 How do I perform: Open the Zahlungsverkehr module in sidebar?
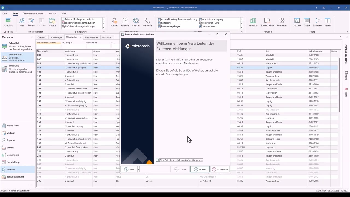tap(17, 177)
